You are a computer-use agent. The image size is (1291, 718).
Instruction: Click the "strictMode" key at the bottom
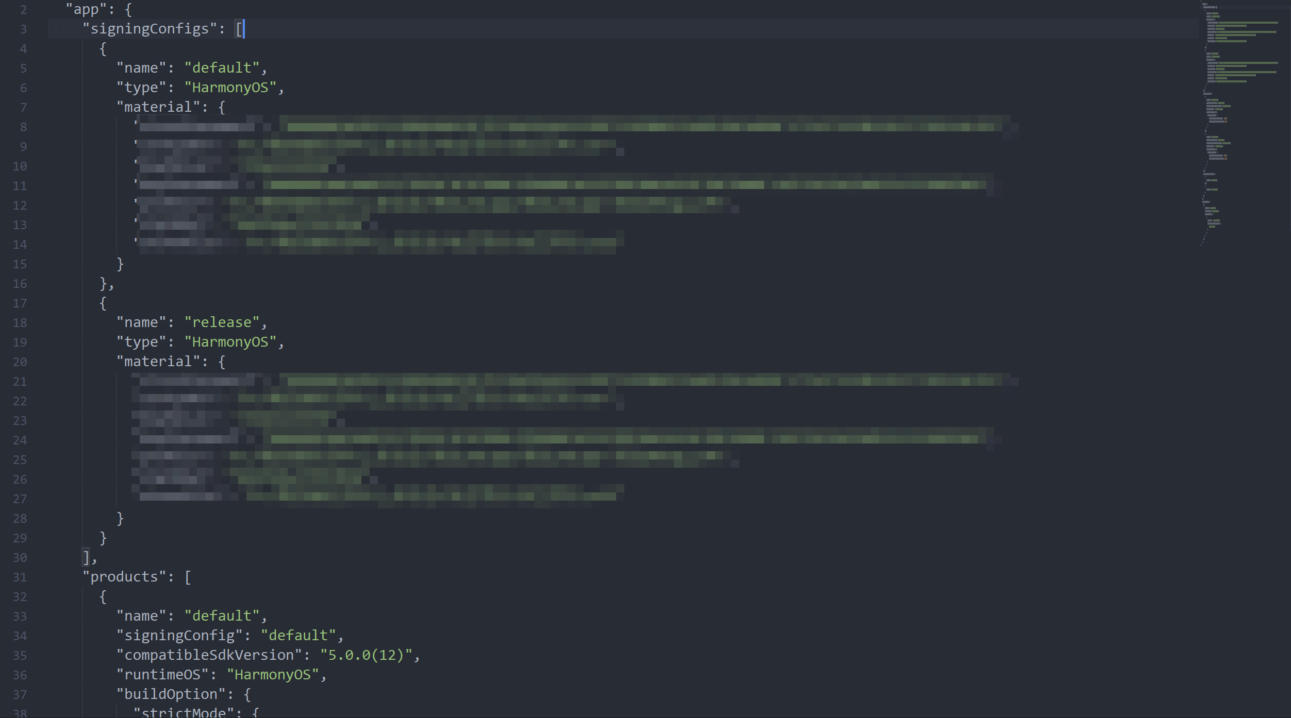[185, 712]
